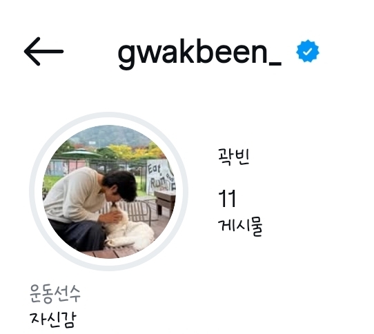Tap the arrowhead tip of back icon
This screenshot has height=334, width=374.
point(26,51)
